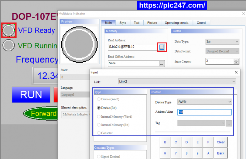Close the Multistate Indicator dialog
Screen dimensions: 246x159
(244, 14)
